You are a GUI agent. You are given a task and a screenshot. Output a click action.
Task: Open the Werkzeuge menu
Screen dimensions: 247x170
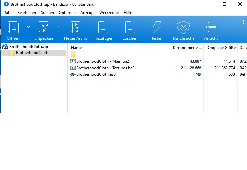[109, 12]
